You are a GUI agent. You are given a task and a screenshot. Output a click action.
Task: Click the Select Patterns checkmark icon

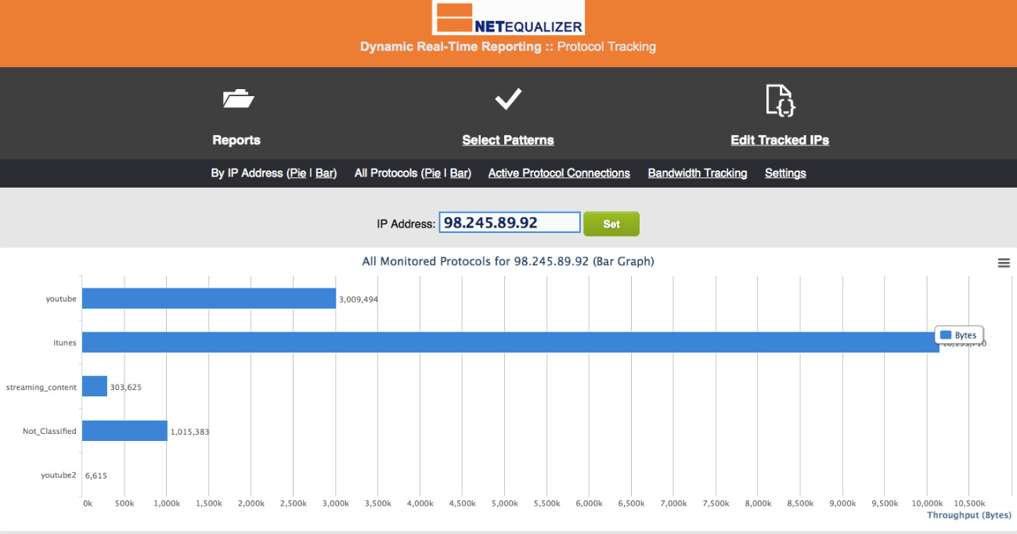[508, 99]
